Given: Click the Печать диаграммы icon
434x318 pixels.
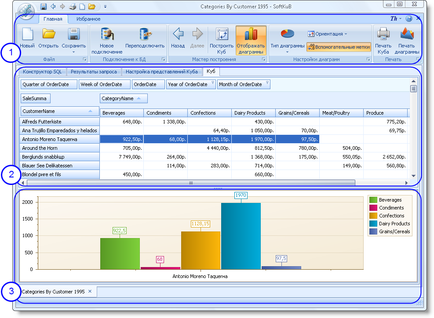Looking at the screenshot, I should tap(407, 34).
